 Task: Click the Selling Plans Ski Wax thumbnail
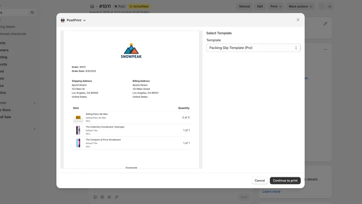(x=78, y=117)
